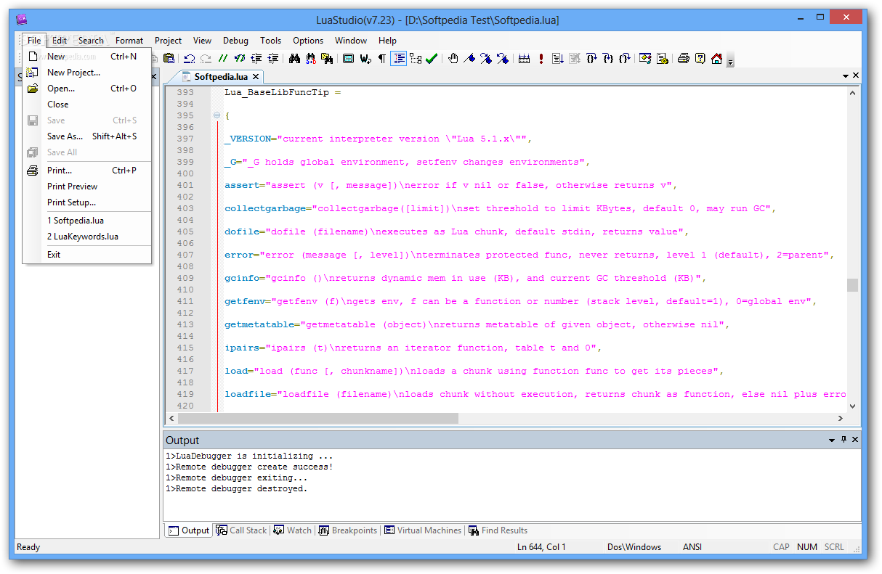The width and height of the screenshot is (882, 574).
Task: Open the document tab list dropdown arrow
Action: [846, 76]
